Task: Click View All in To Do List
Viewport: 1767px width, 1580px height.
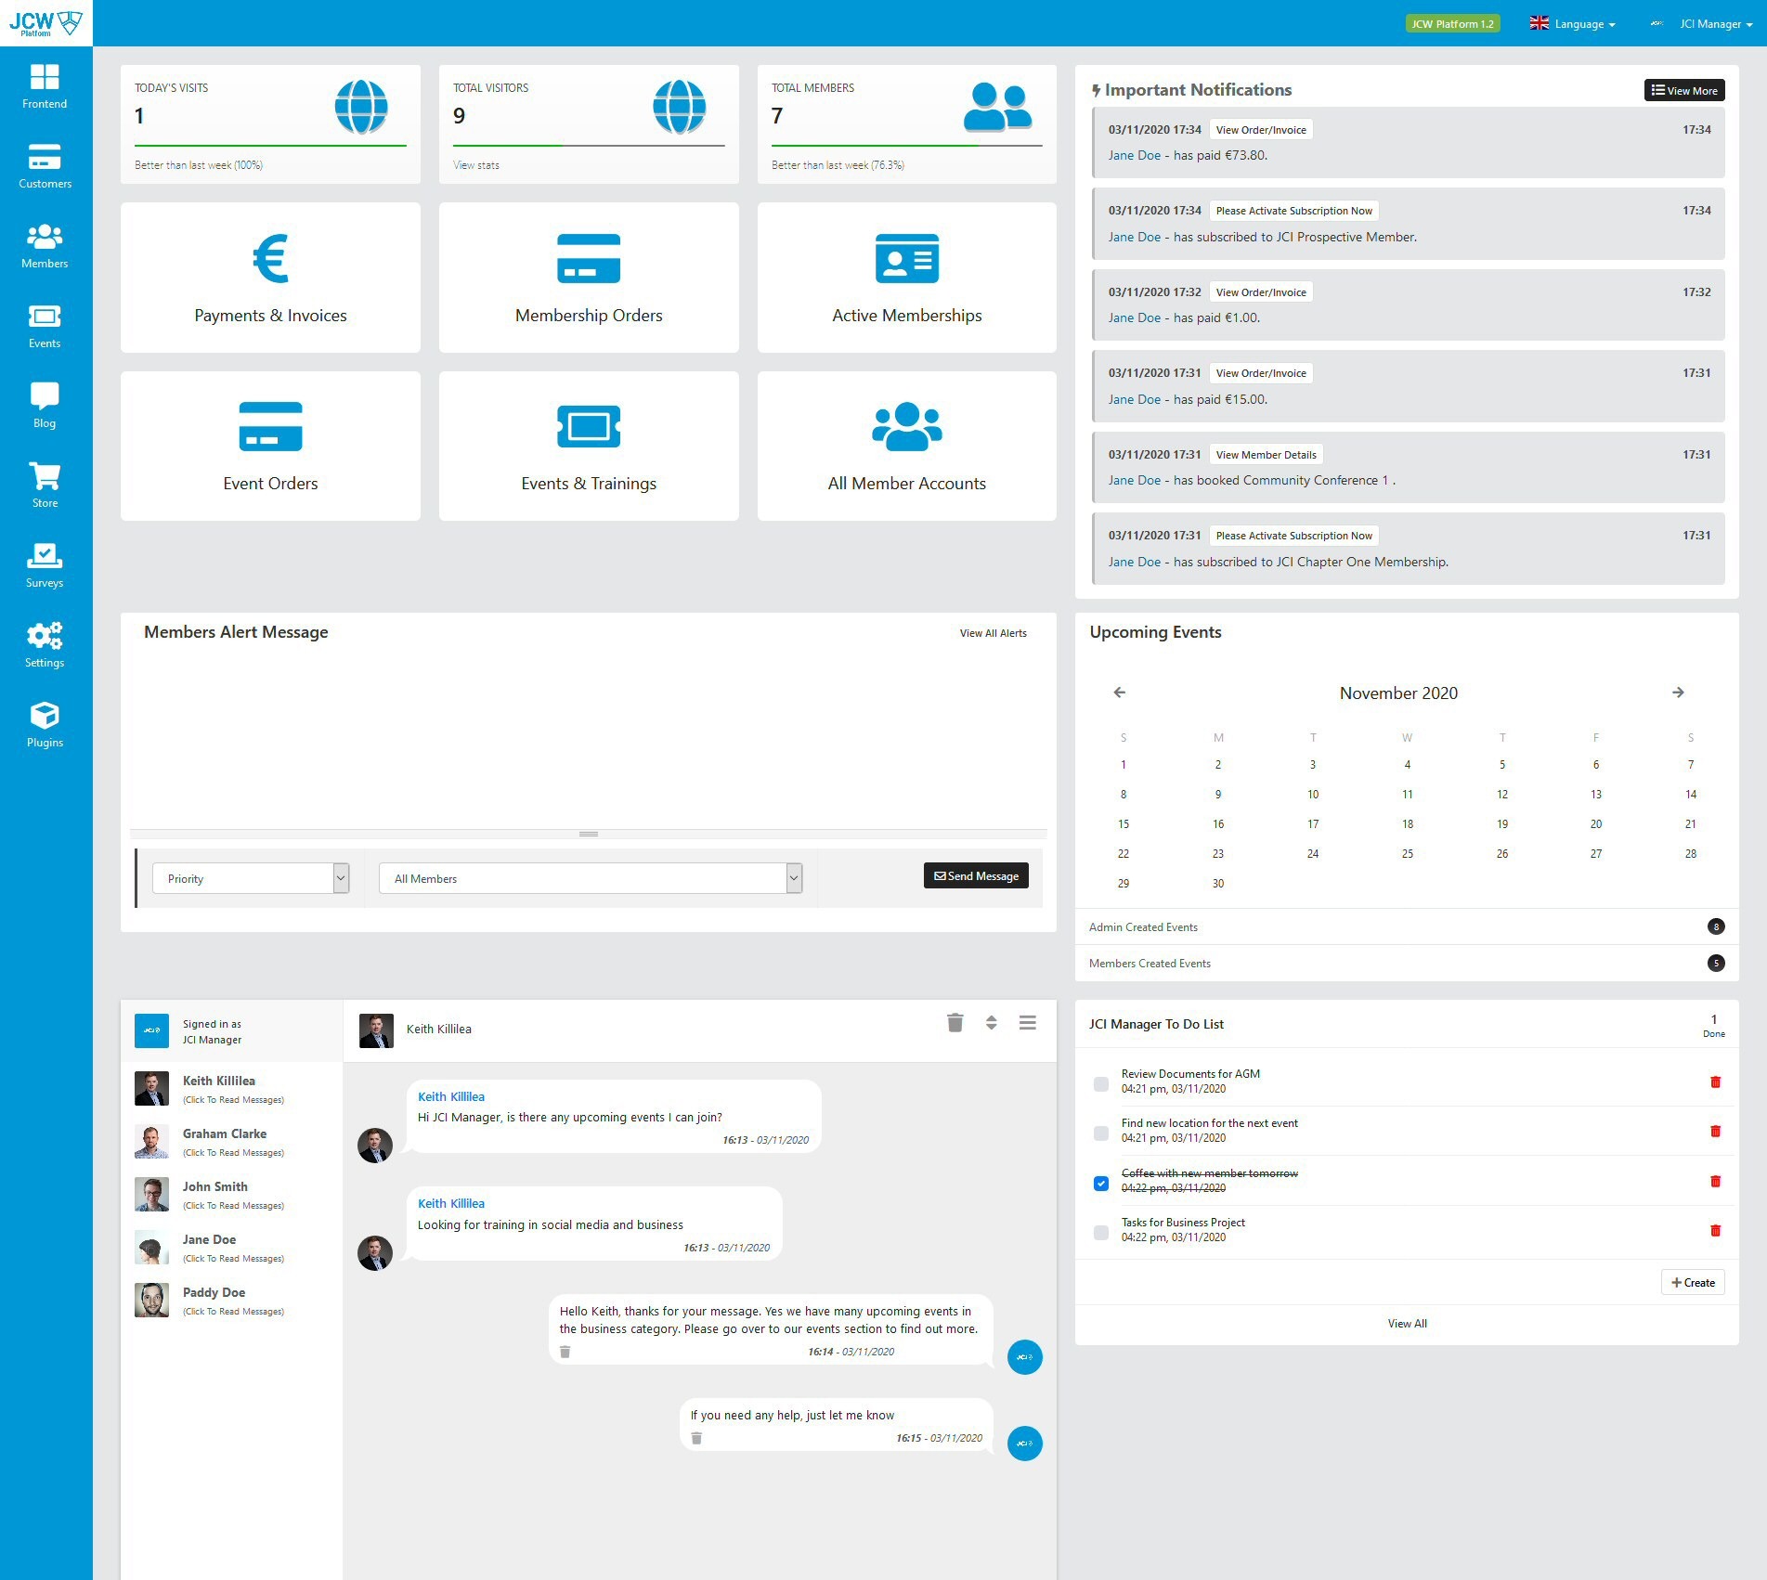Action: pyautogui.click(x=1407, y=1324)
